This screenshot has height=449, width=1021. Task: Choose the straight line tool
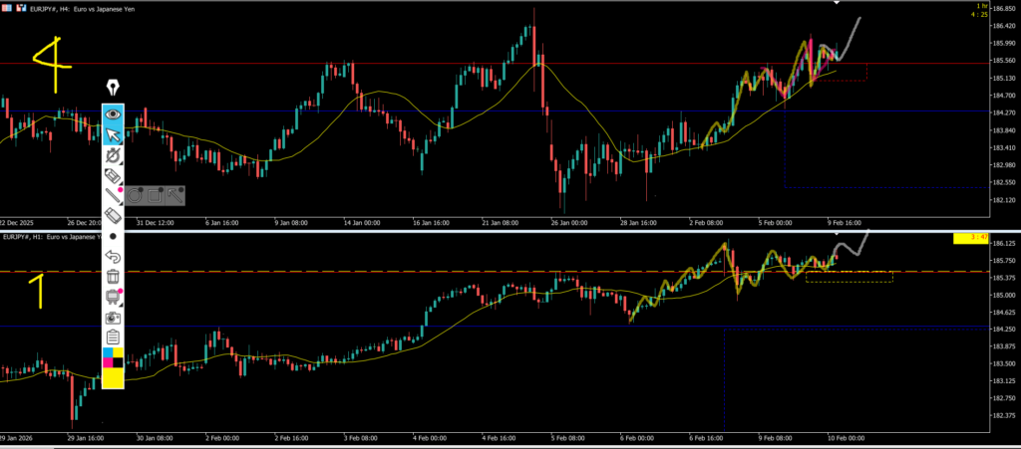[113, 196]
